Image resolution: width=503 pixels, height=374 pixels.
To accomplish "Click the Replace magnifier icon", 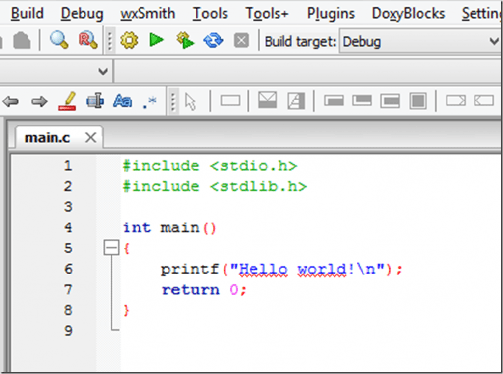I will click(87, 40).
